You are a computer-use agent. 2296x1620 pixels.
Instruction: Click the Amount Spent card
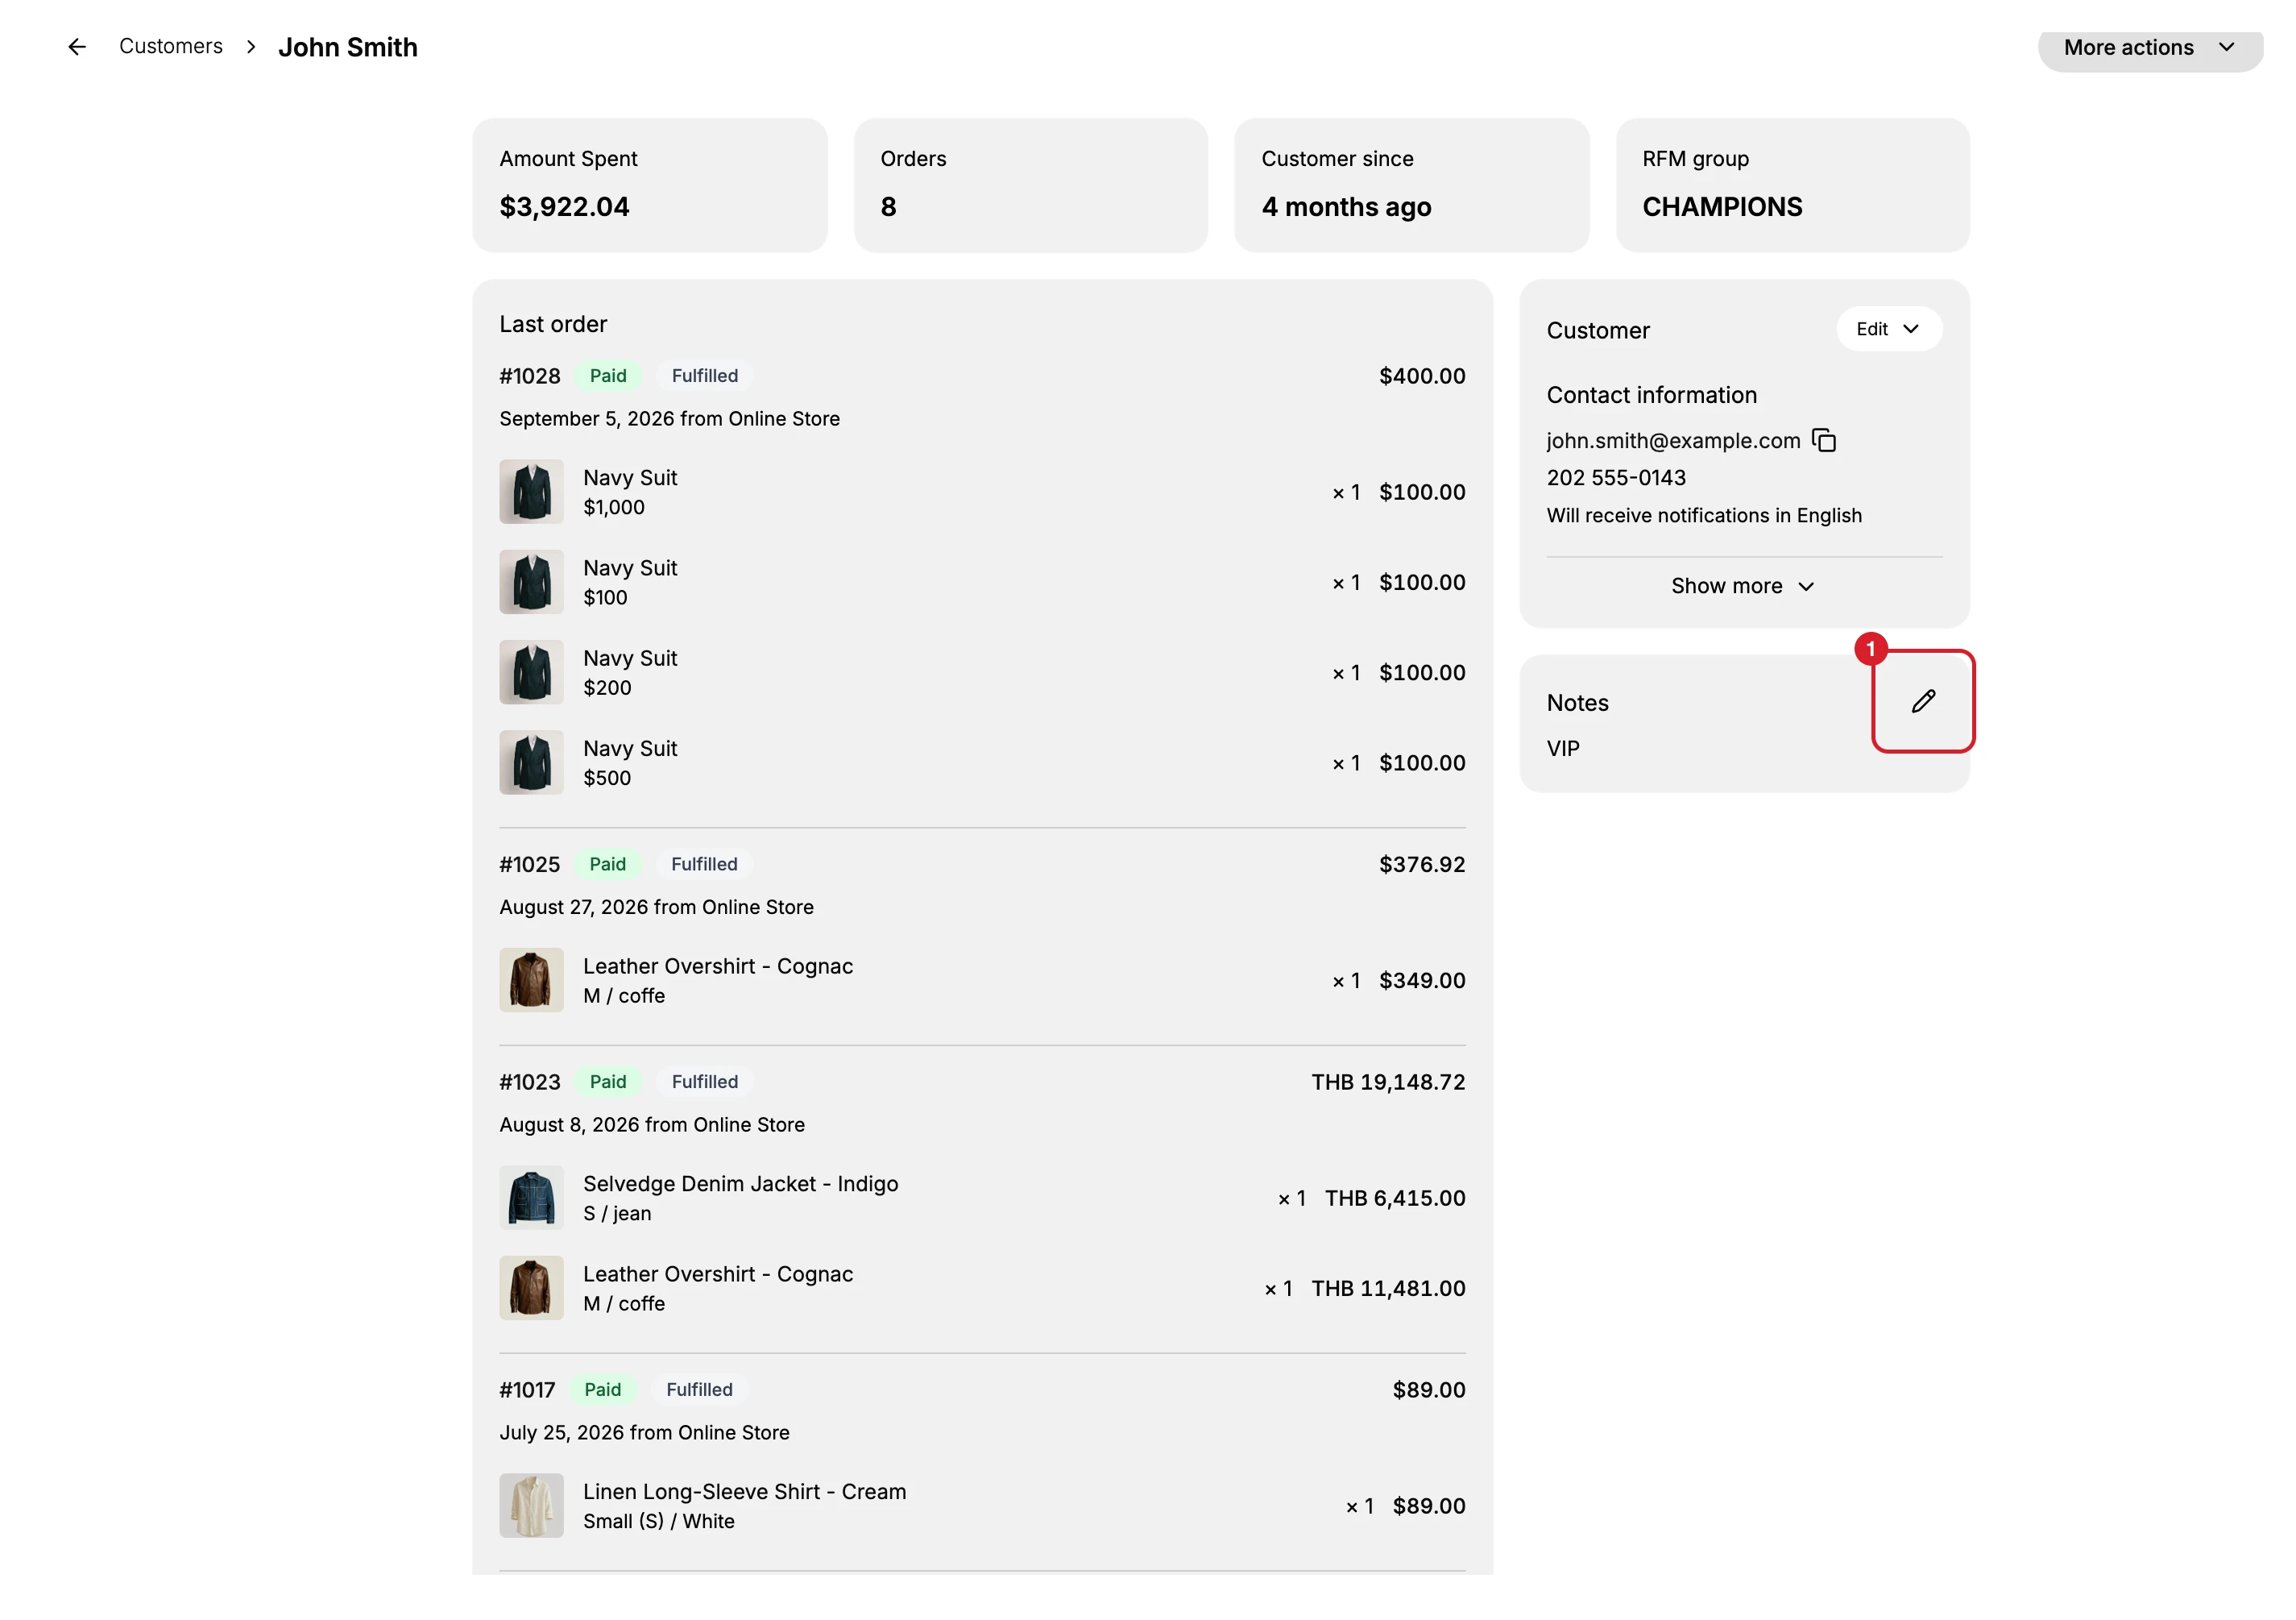click(650, 185)
